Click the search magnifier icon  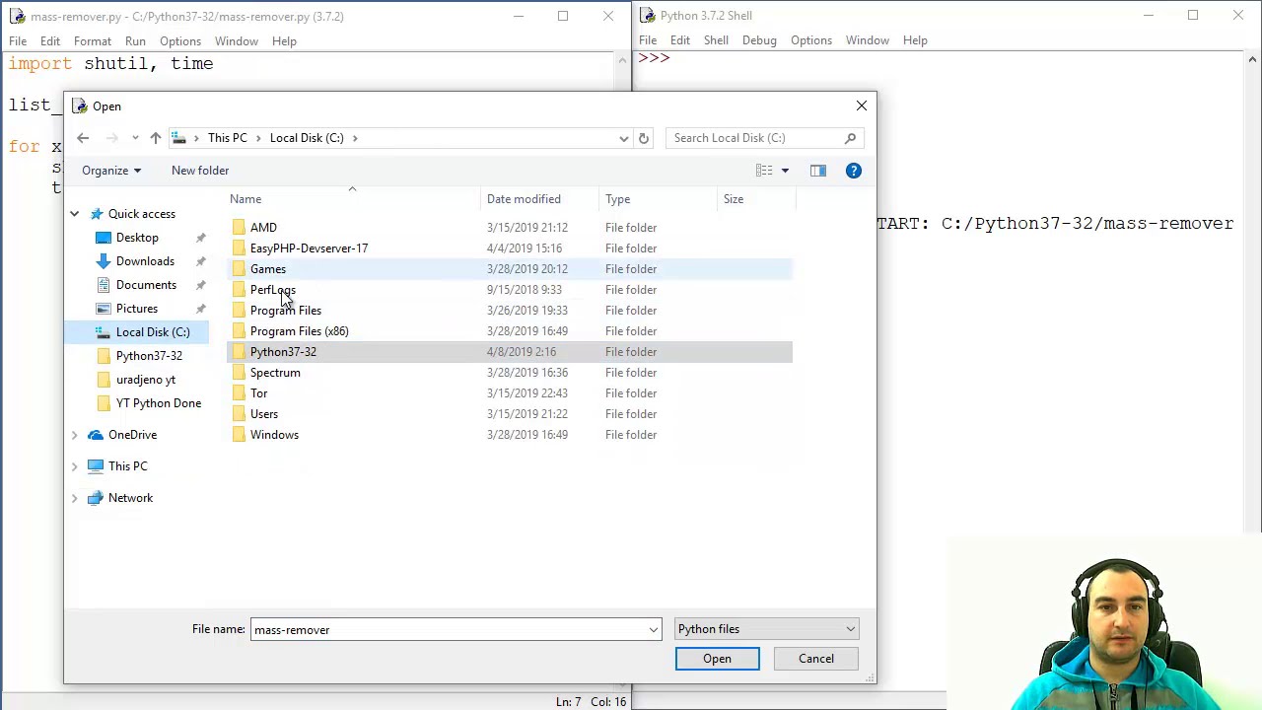point(850,138)
